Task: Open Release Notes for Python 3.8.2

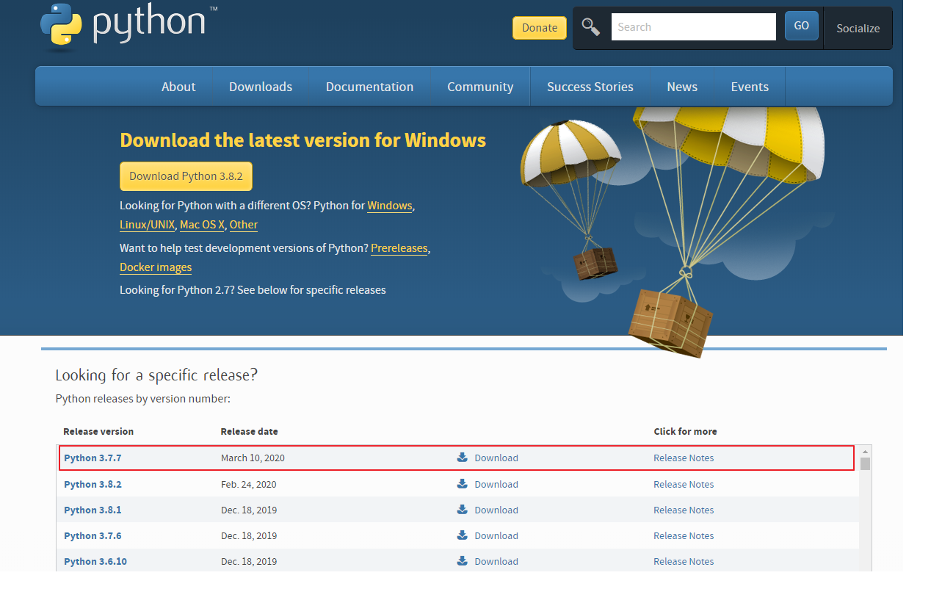Action: [x=684, y=484]
